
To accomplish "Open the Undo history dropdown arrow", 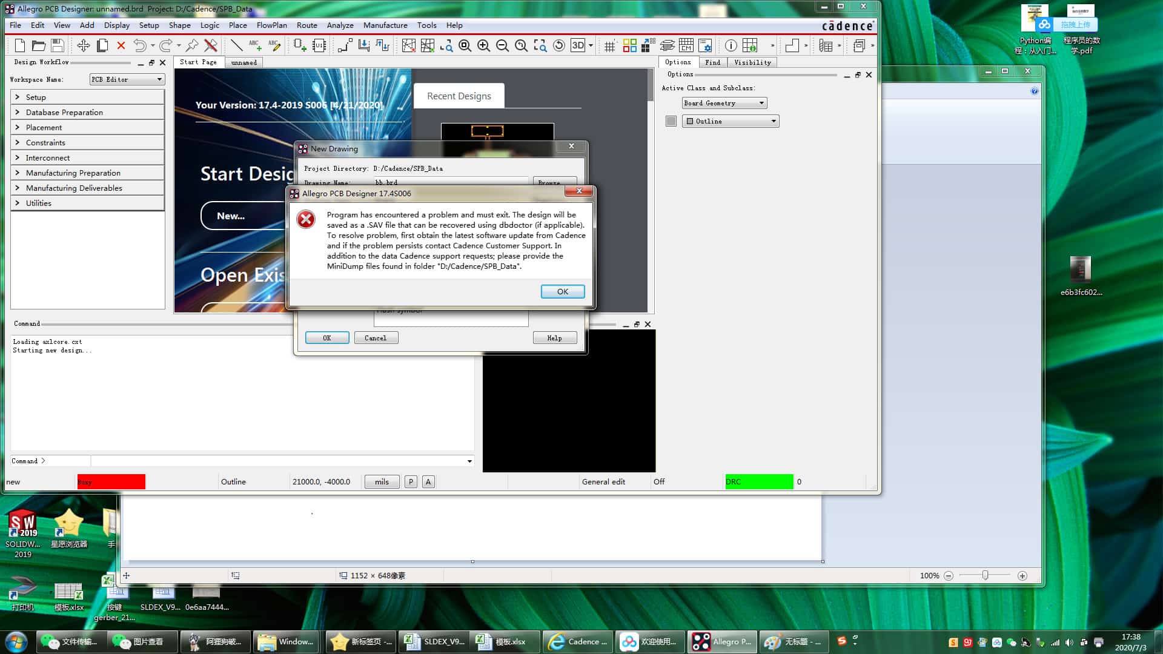I will tap(153, 45).
